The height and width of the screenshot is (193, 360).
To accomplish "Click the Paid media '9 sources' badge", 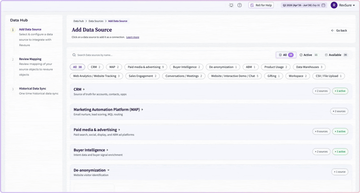I will [321, 131].
